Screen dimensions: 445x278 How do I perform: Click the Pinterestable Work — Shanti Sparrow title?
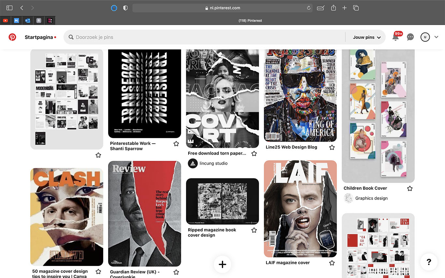[x=133, y=146]
